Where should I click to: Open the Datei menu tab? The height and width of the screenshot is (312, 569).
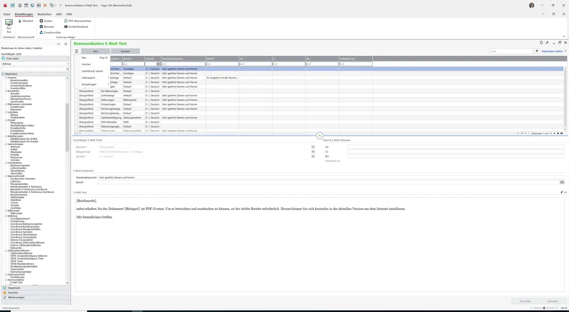point(7,14)
